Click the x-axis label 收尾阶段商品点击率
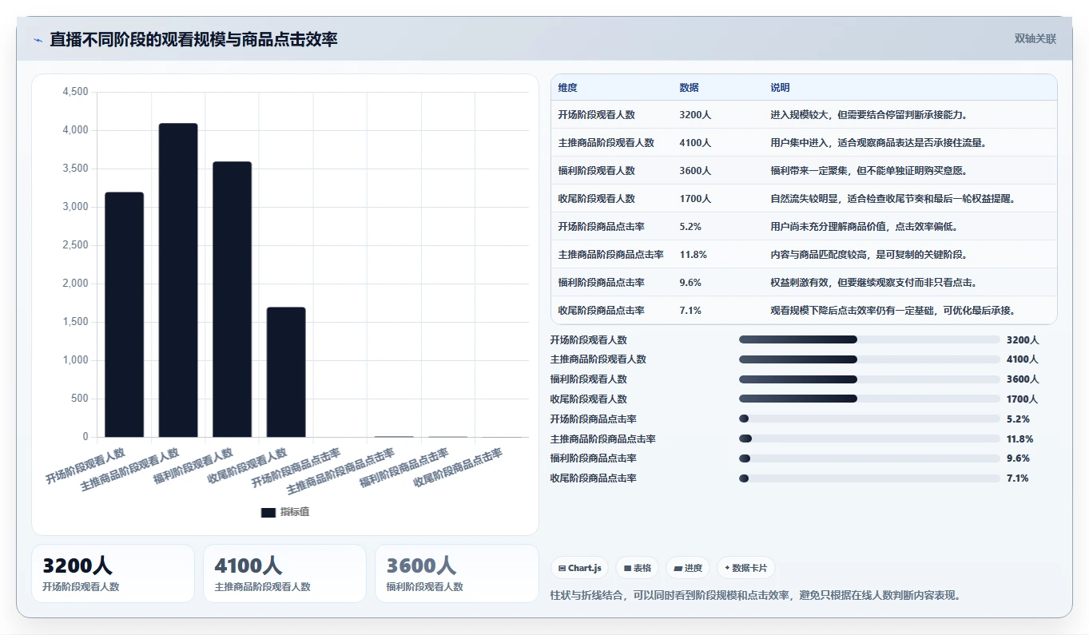The width and height of the screenshot is (1089, 635). point(458,469)
